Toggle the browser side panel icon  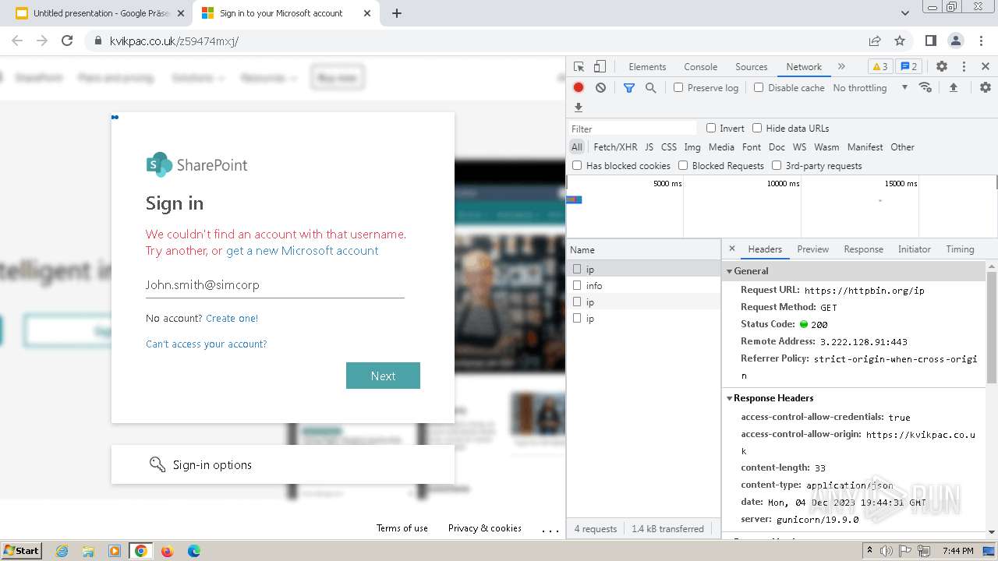(931, 41)
